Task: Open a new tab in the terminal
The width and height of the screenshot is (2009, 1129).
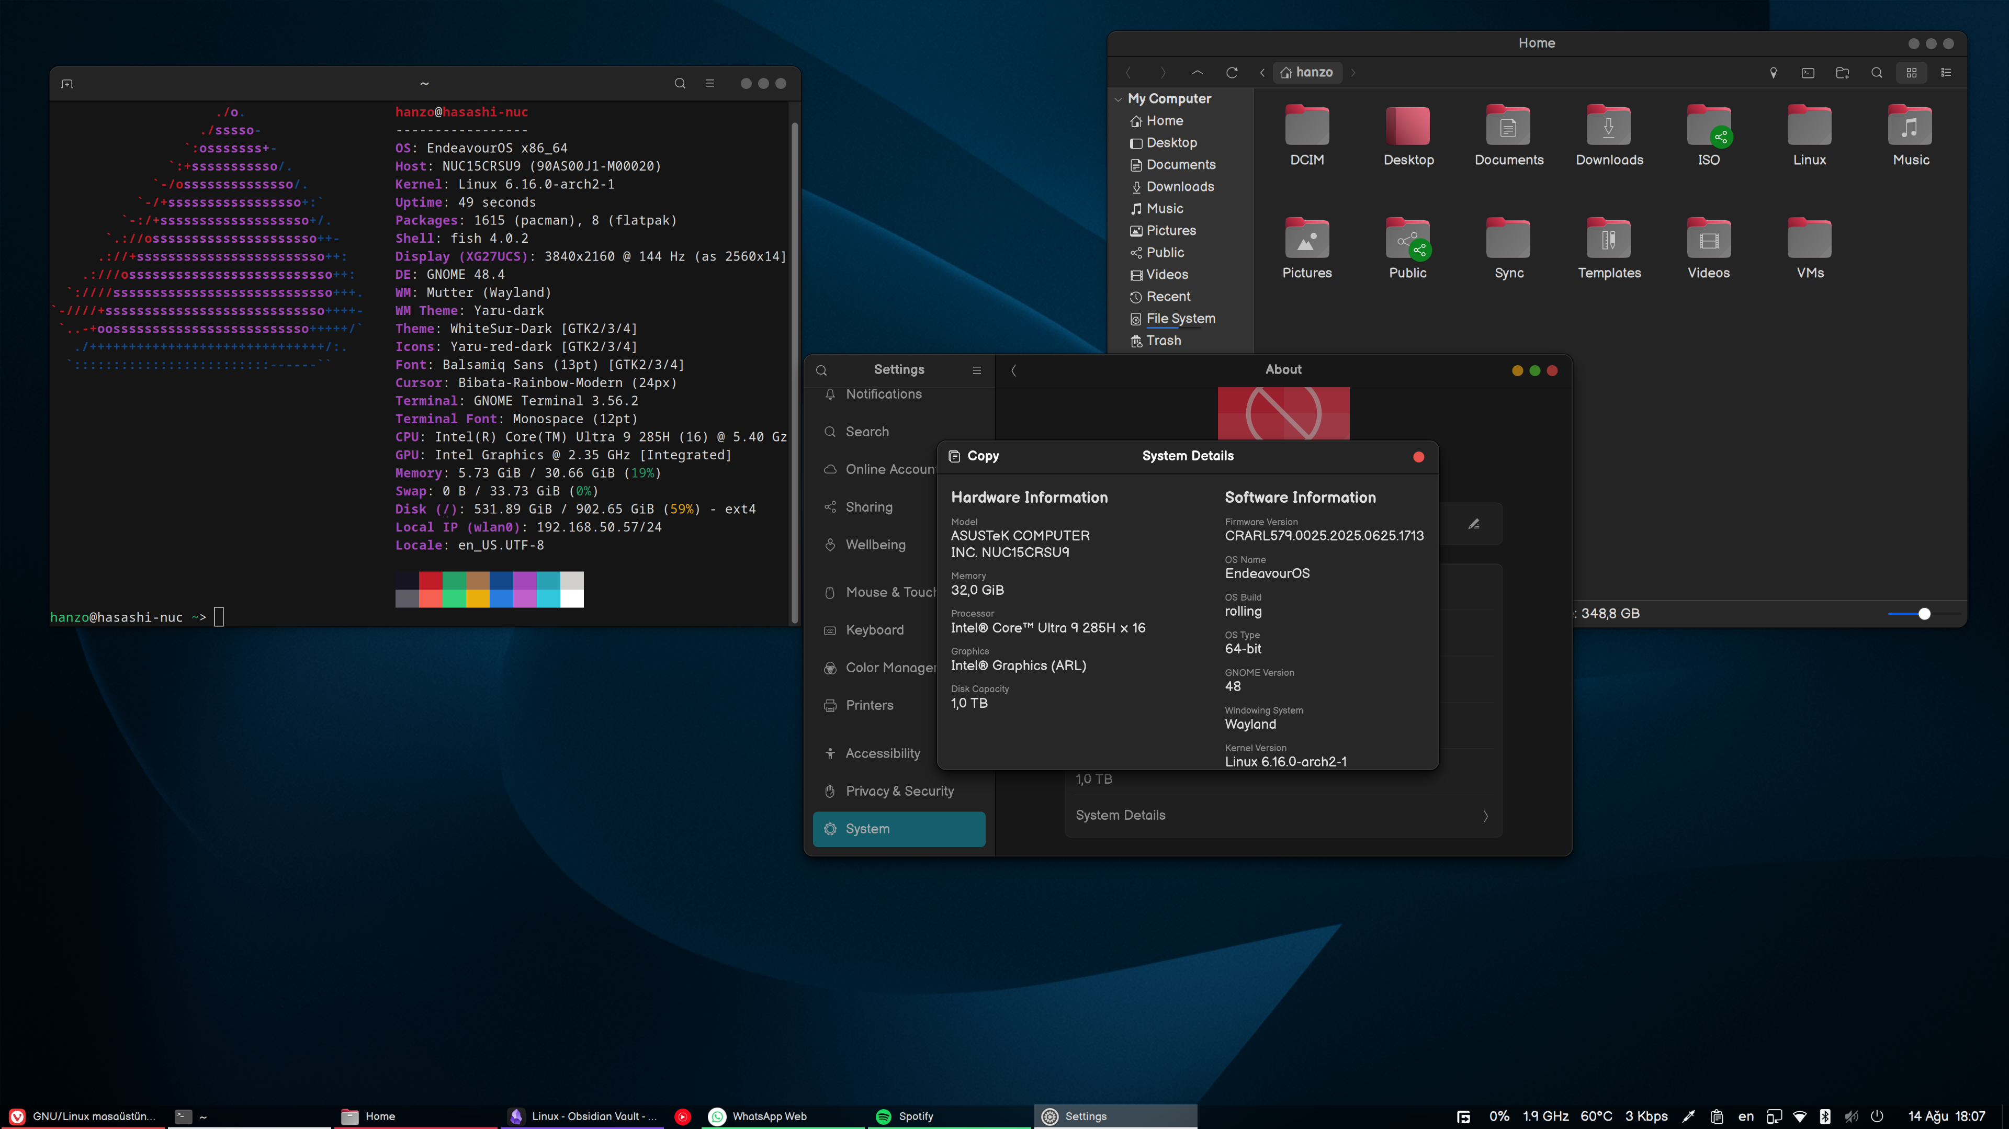Action: tap(67, 83)
